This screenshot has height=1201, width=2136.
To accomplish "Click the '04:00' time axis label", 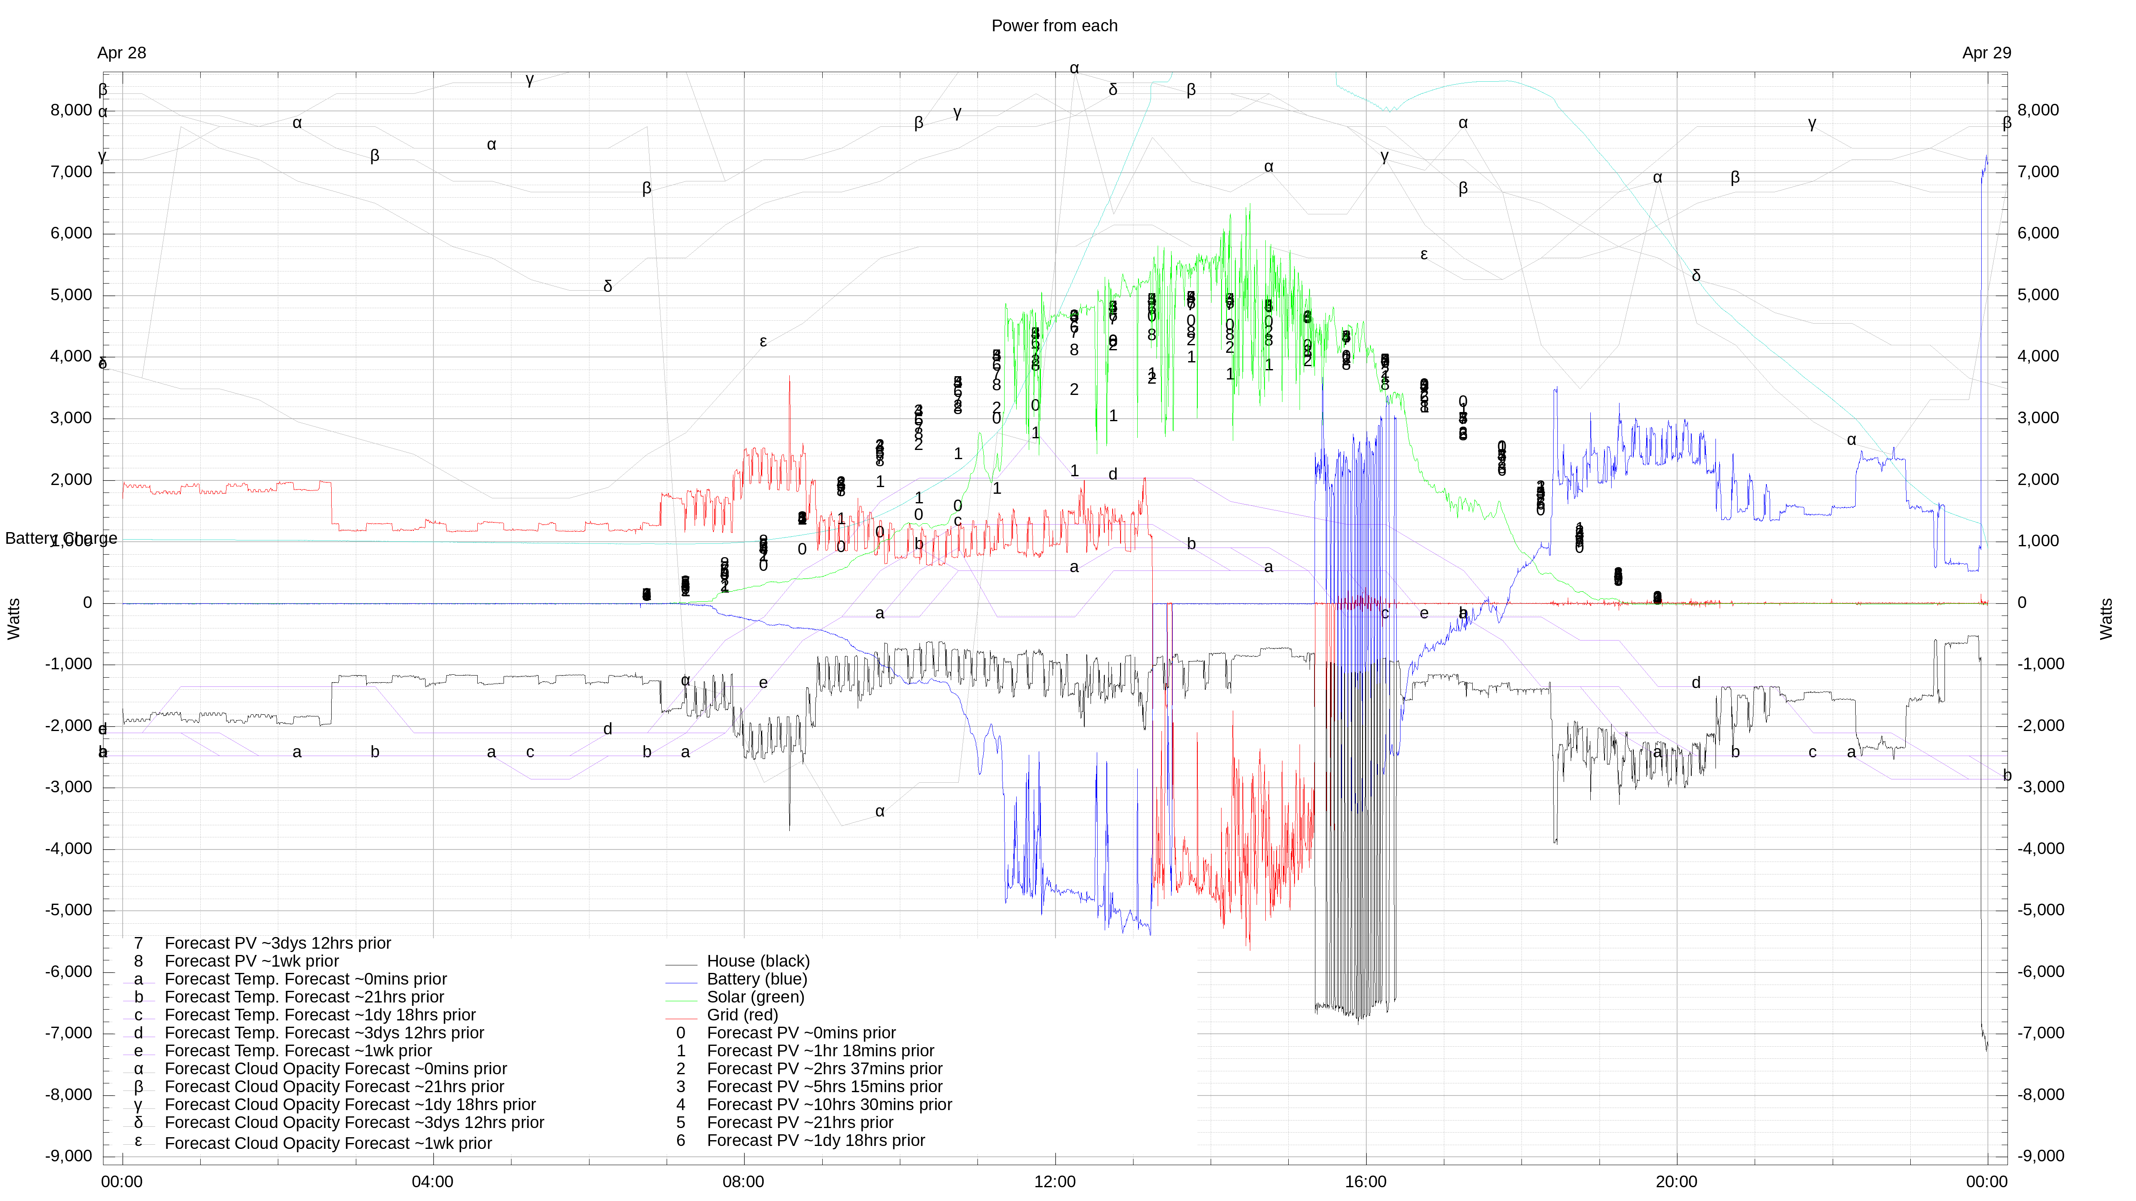I will pos(433,1182).
